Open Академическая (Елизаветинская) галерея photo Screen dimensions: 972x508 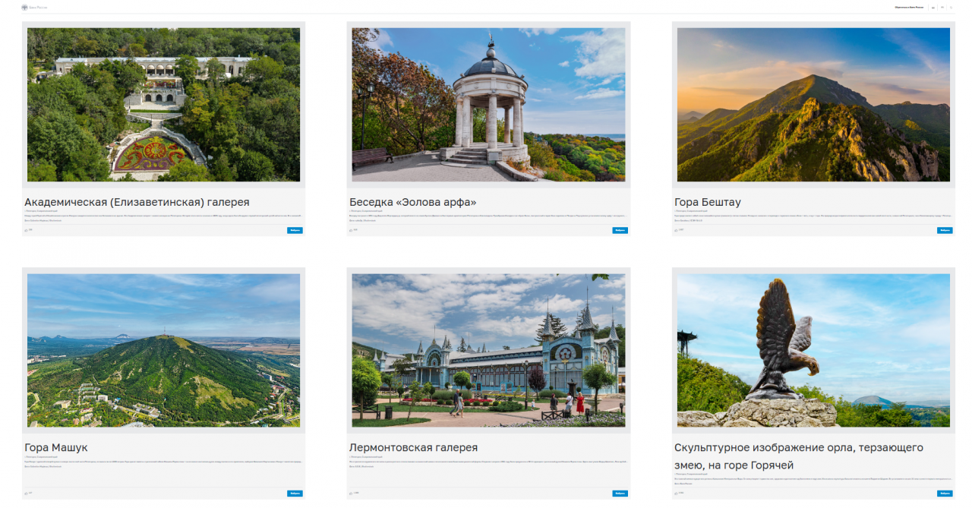coord(163,105)
